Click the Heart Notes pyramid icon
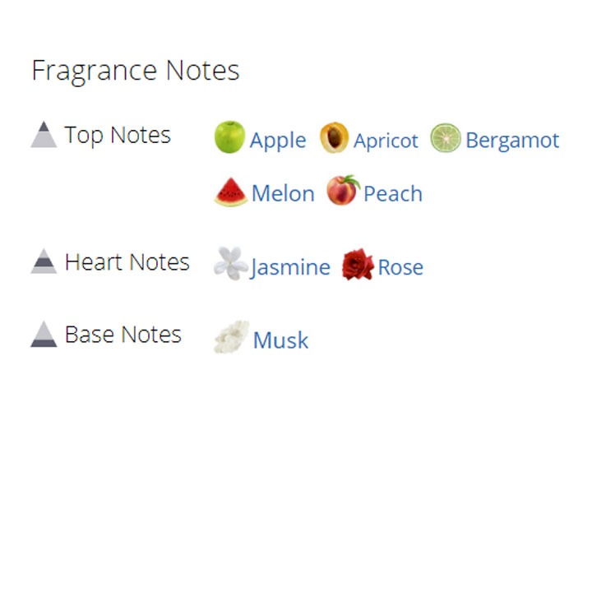592x592 pixels. (44, 261)
